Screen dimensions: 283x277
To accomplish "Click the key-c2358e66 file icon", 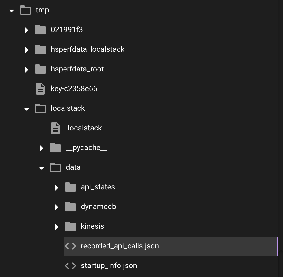I will point(40,89).
